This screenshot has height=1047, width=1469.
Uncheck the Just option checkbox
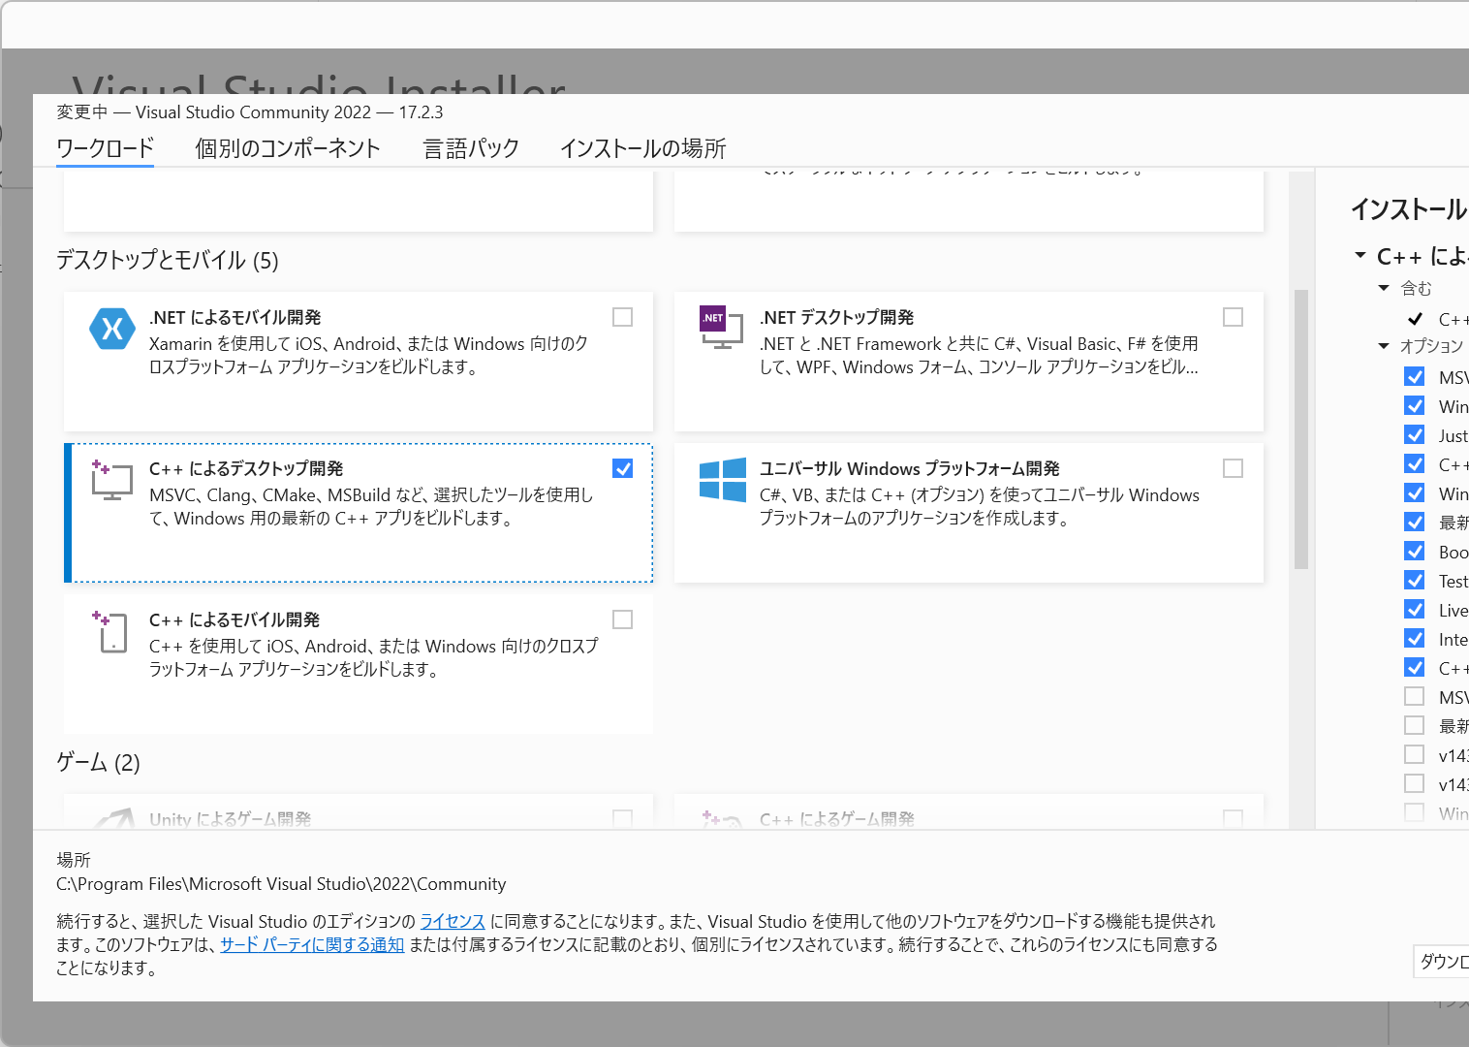[1415, 435]
